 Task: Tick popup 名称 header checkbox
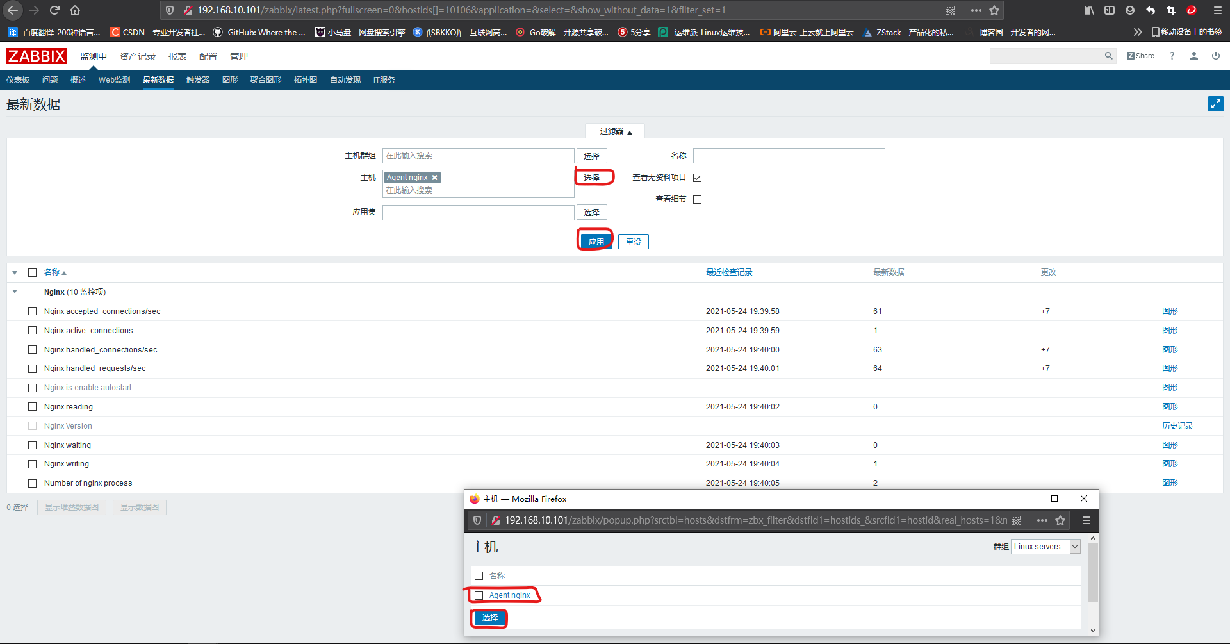(479, 575)
